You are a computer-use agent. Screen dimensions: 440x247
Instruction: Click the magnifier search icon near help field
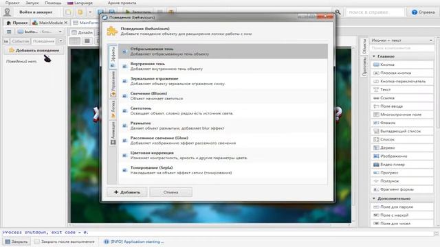tap(338, 12)
